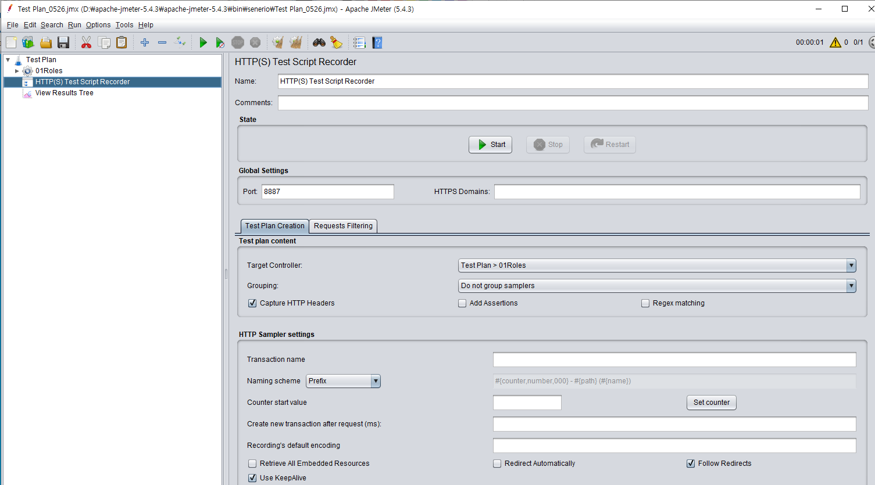Click the Clear All double broom icon
This screenshot has width=875, height=485.
(296, 42)
